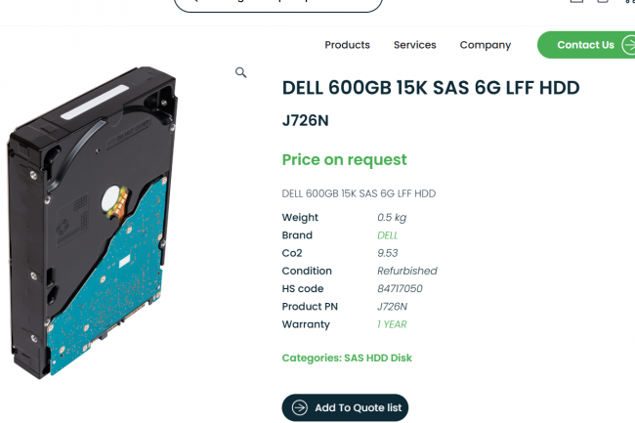Open the SAS HDD Disk category link
Image resolution: width=635 pixels, height=423 pixels.
[x=378, y=358]
